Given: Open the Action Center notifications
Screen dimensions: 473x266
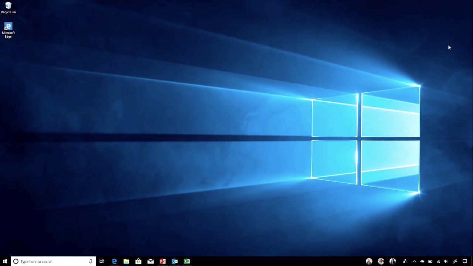Looking at the screenshot, I should pos(465,261).
